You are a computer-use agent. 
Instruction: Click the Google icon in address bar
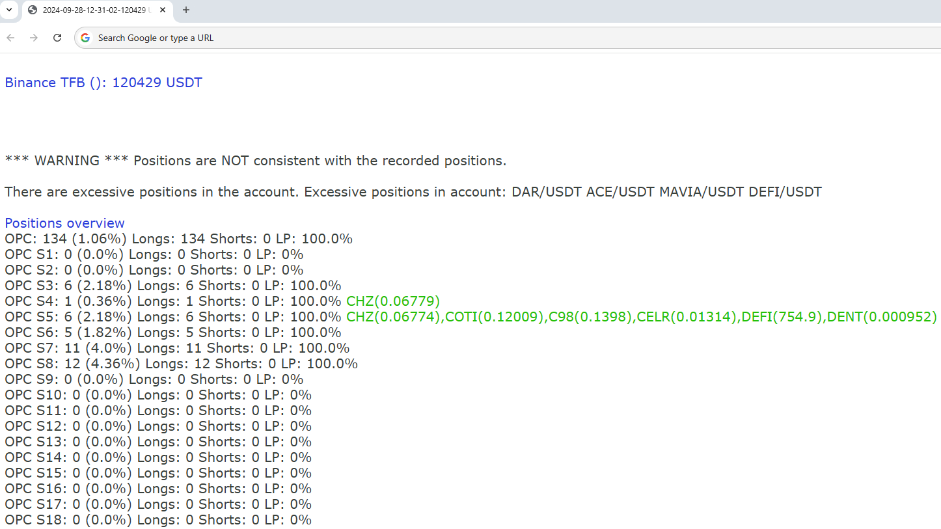tap(85, 38)
